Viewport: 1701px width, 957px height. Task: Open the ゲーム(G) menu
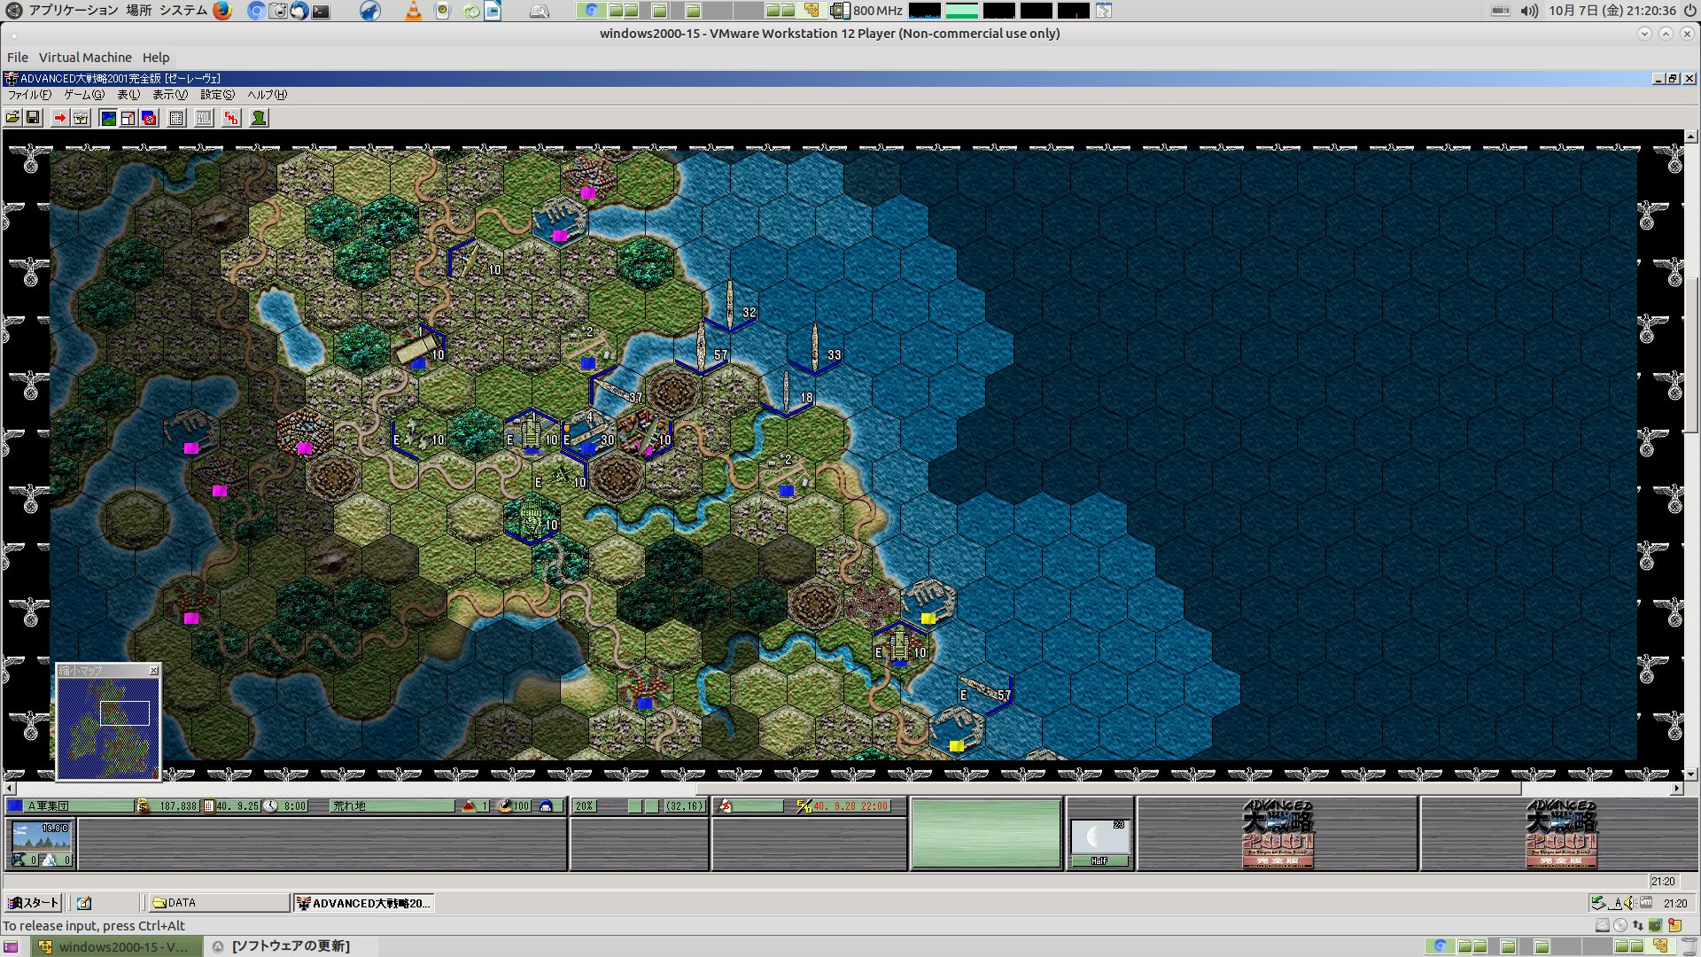click(x=84, y=95)
